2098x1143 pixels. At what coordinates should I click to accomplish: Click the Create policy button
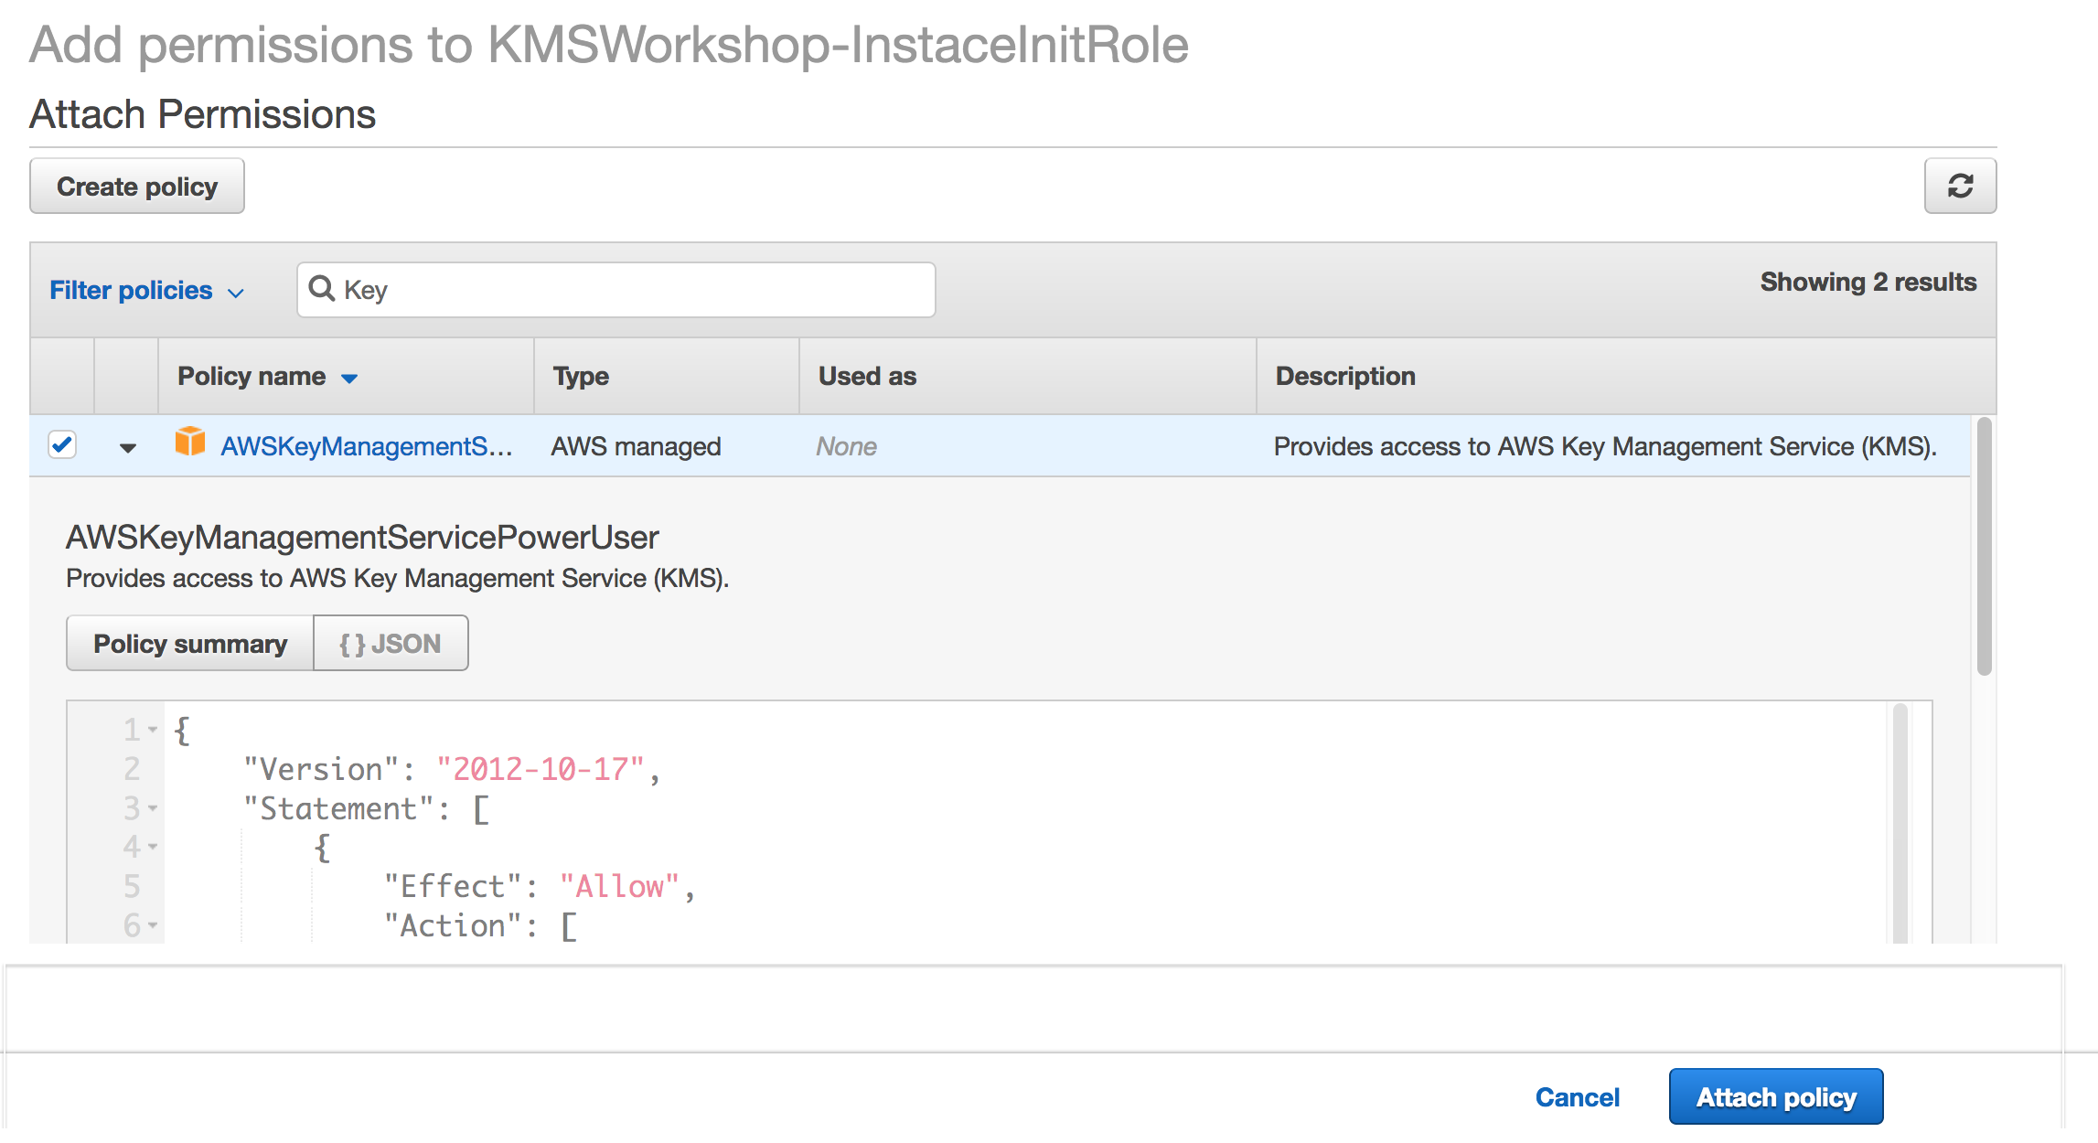(x=137, y=186)
